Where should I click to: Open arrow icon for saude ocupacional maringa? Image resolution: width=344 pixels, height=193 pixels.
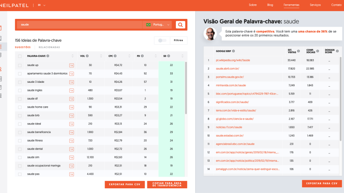point(71,166)
